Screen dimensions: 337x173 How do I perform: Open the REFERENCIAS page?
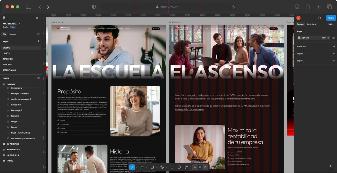click(x=9, y=70)
